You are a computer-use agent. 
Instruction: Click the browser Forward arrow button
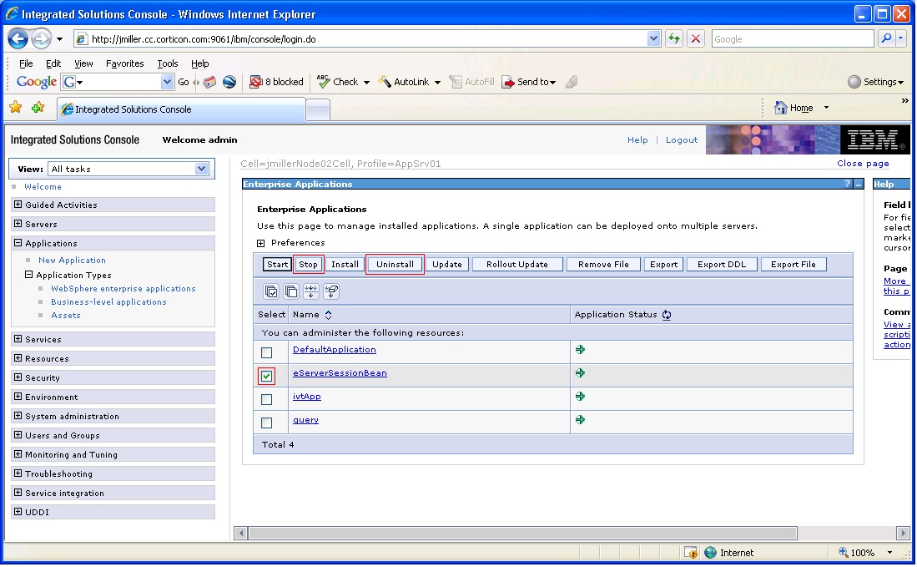(41, 39)
